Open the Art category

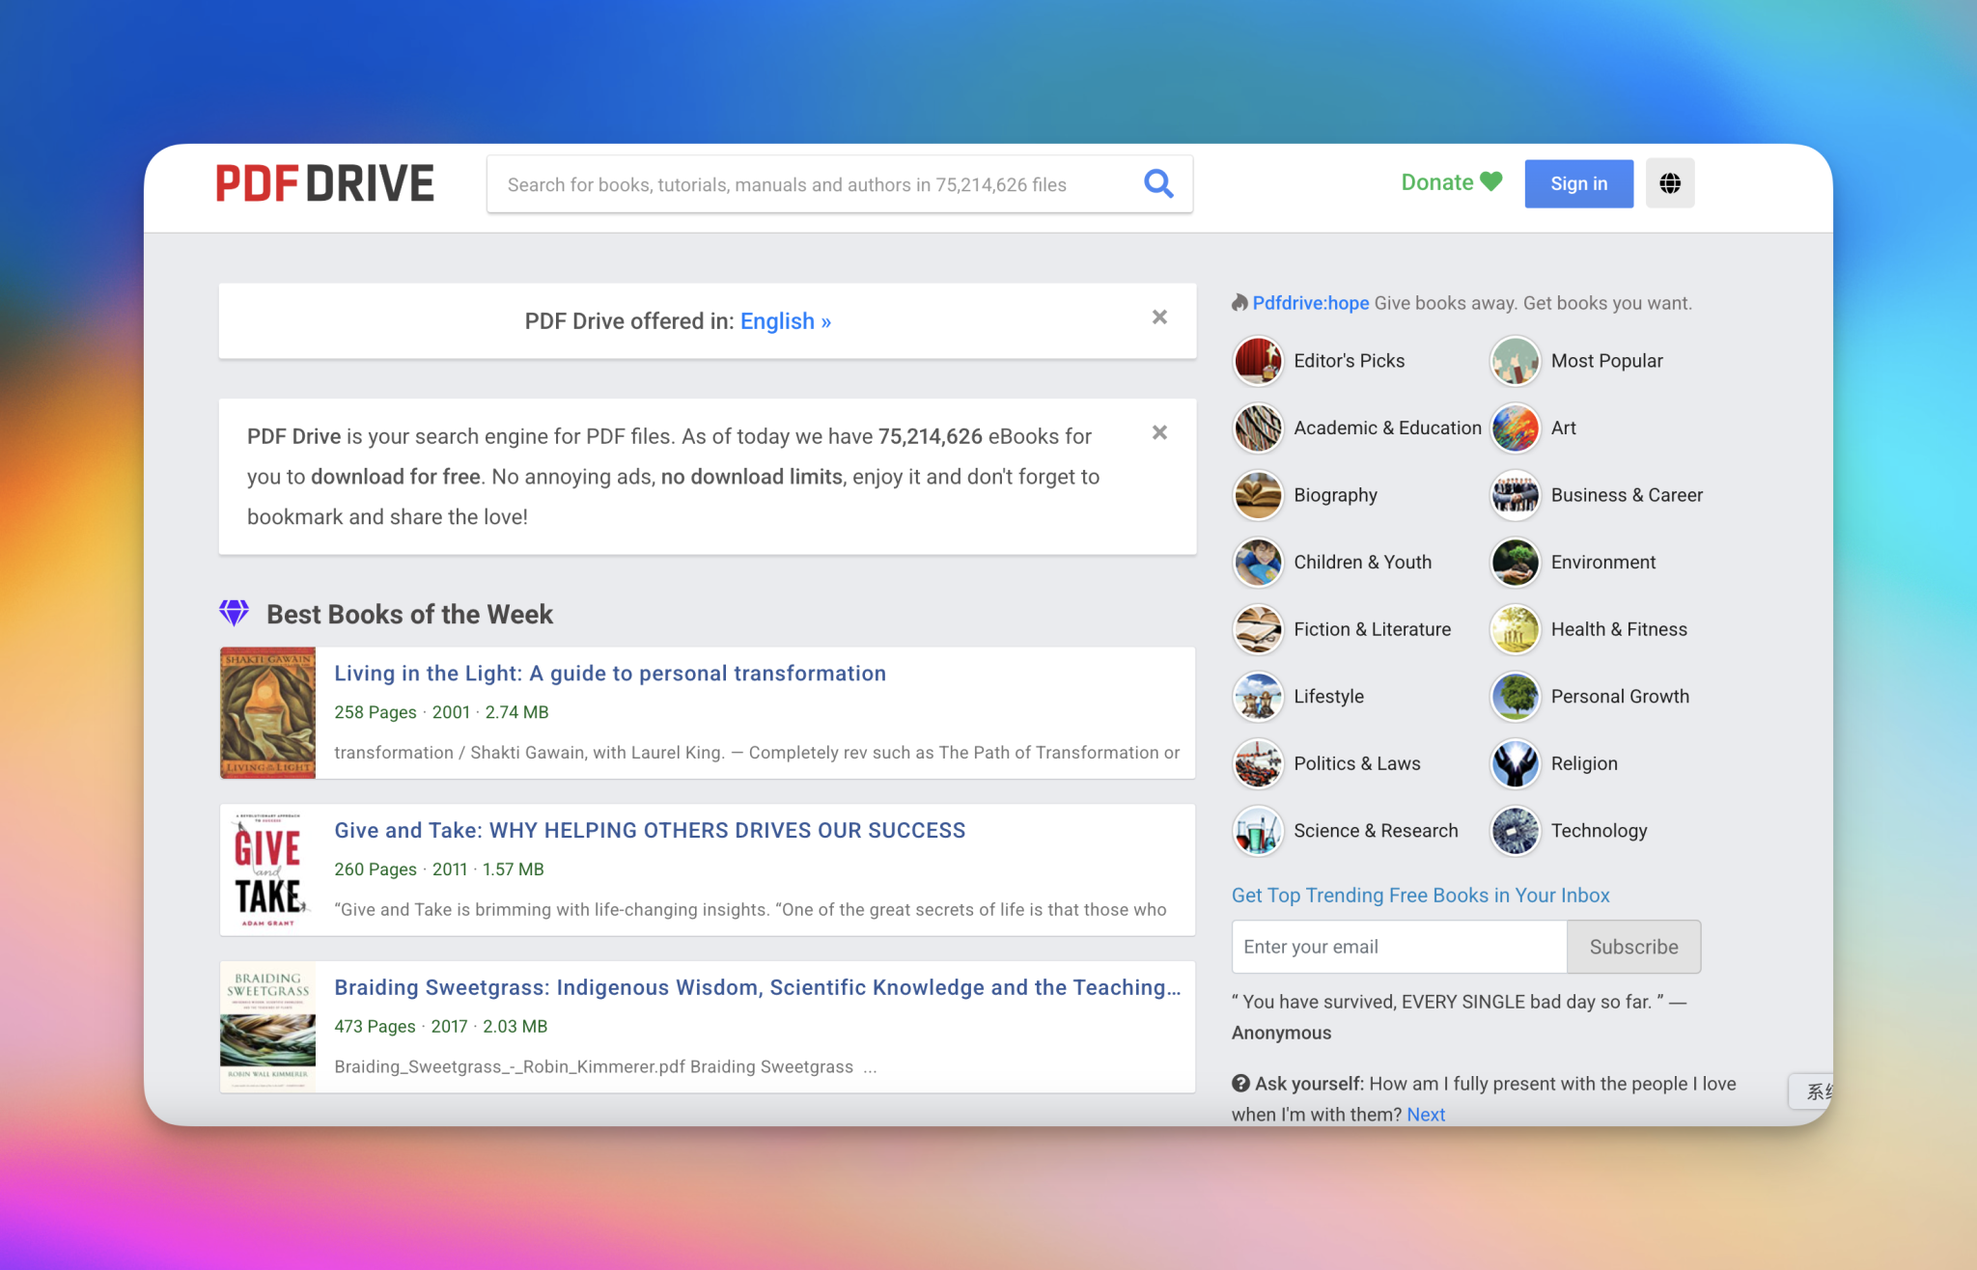point(1515,428)
